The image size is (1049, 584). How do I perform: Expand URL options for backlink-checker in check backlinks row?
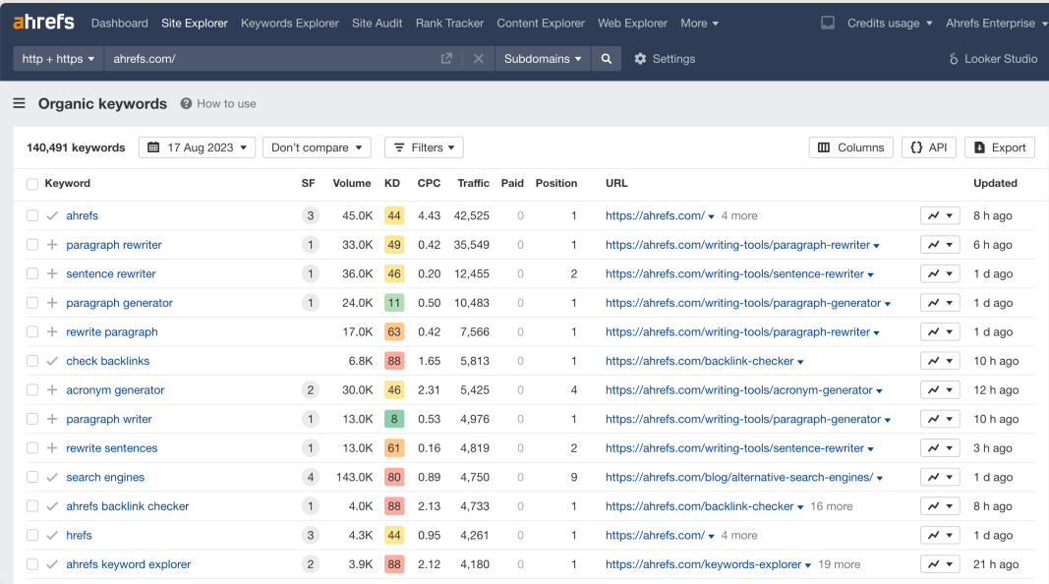click(x=800, y=362)
